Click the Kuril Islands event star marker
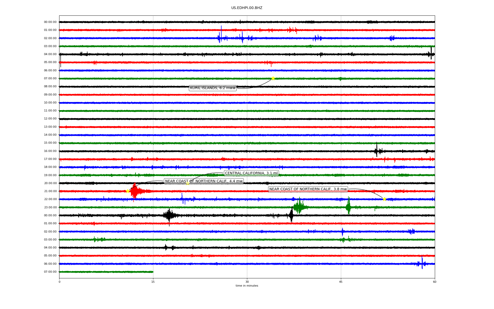This screenshot has width=494, height=309. 273,78
